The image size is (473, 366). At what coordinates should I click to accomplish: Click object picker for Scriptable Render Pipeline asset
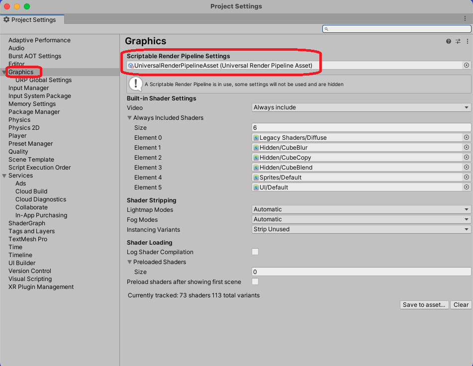tap(467, 65)
